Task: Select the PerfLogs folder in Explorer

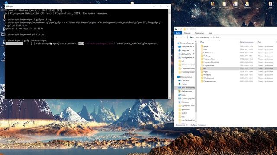Action: [207, 56]
